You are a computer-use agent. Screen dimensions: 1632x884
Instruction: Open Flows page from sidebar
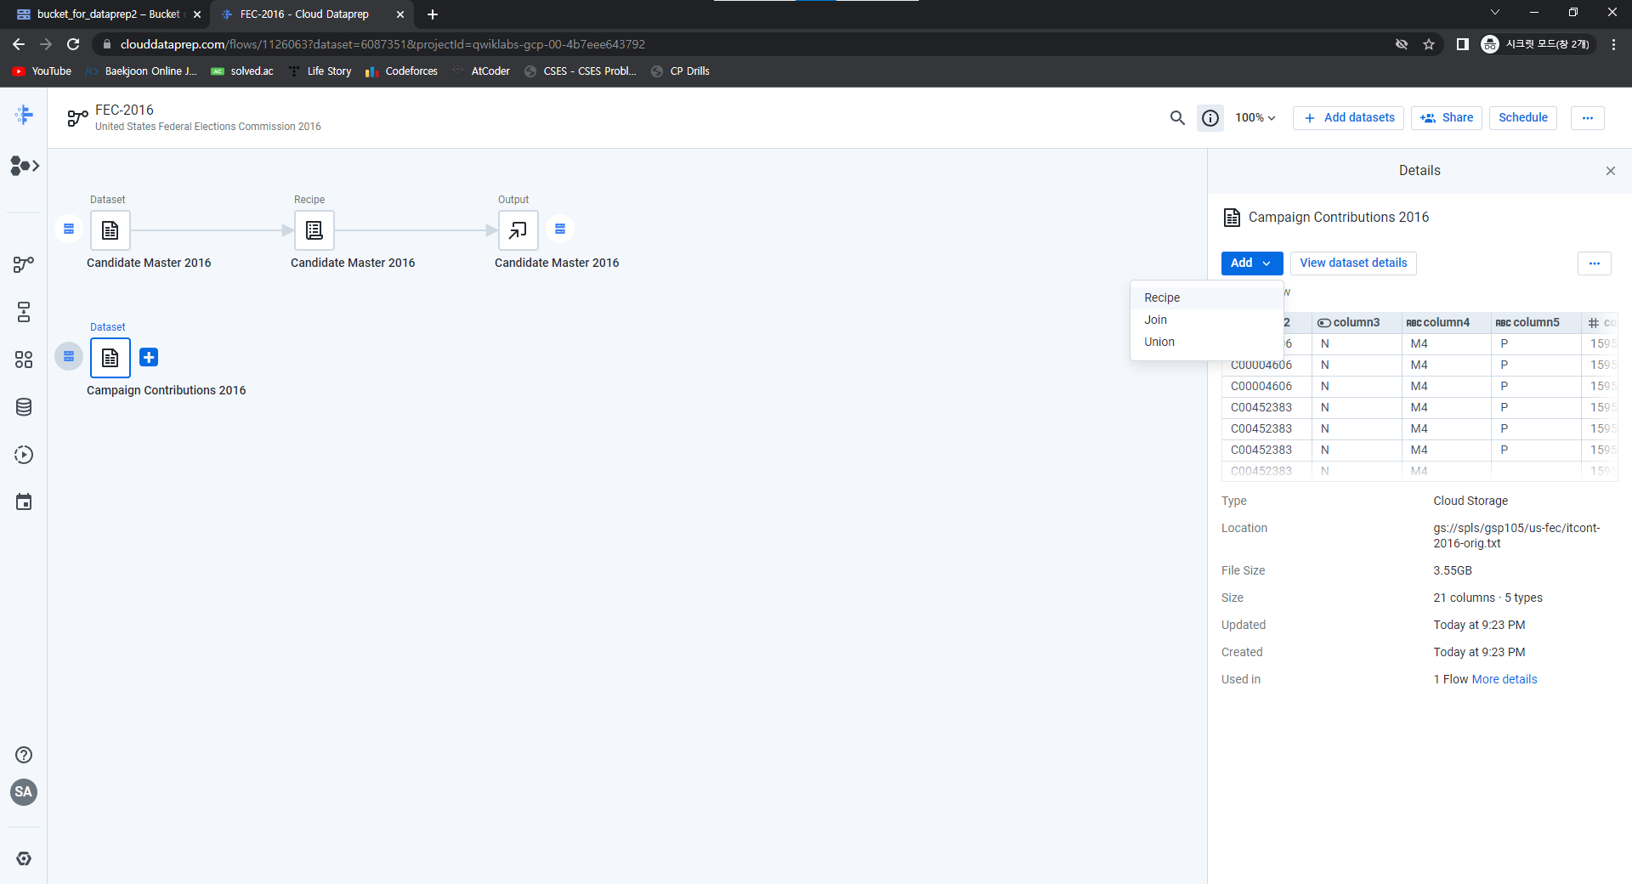tap(24, 264)
